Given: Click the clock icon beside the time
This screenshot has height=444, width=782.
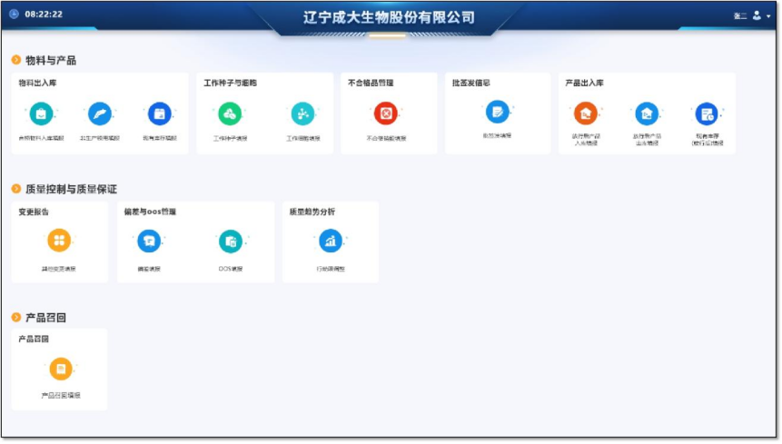Looking at the screenshot, I should [14, 14].
